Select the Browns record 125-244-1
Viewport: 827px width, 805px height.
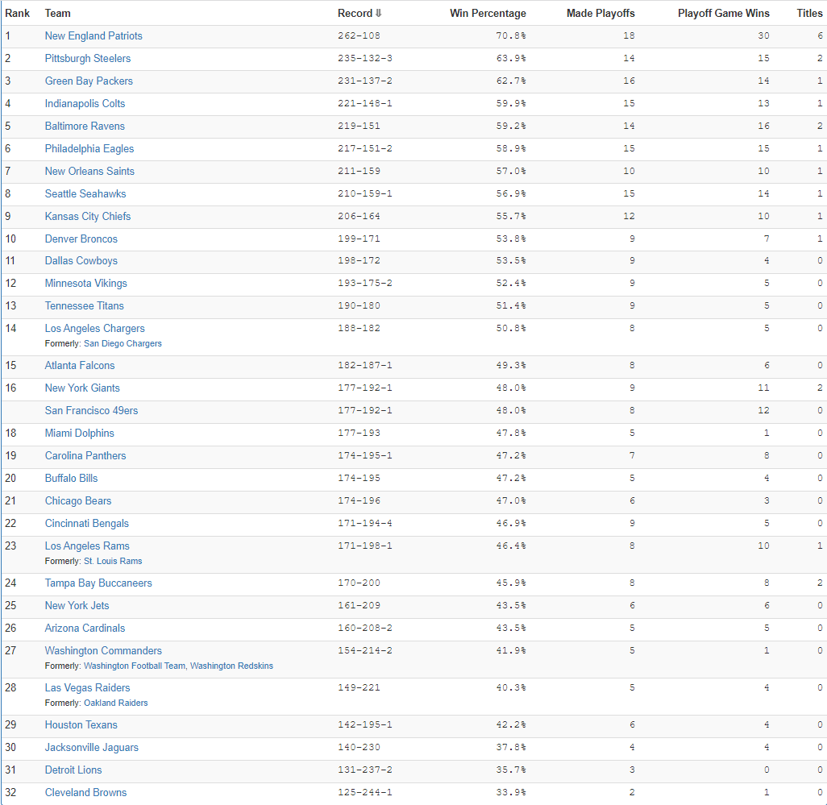(365, 793)
